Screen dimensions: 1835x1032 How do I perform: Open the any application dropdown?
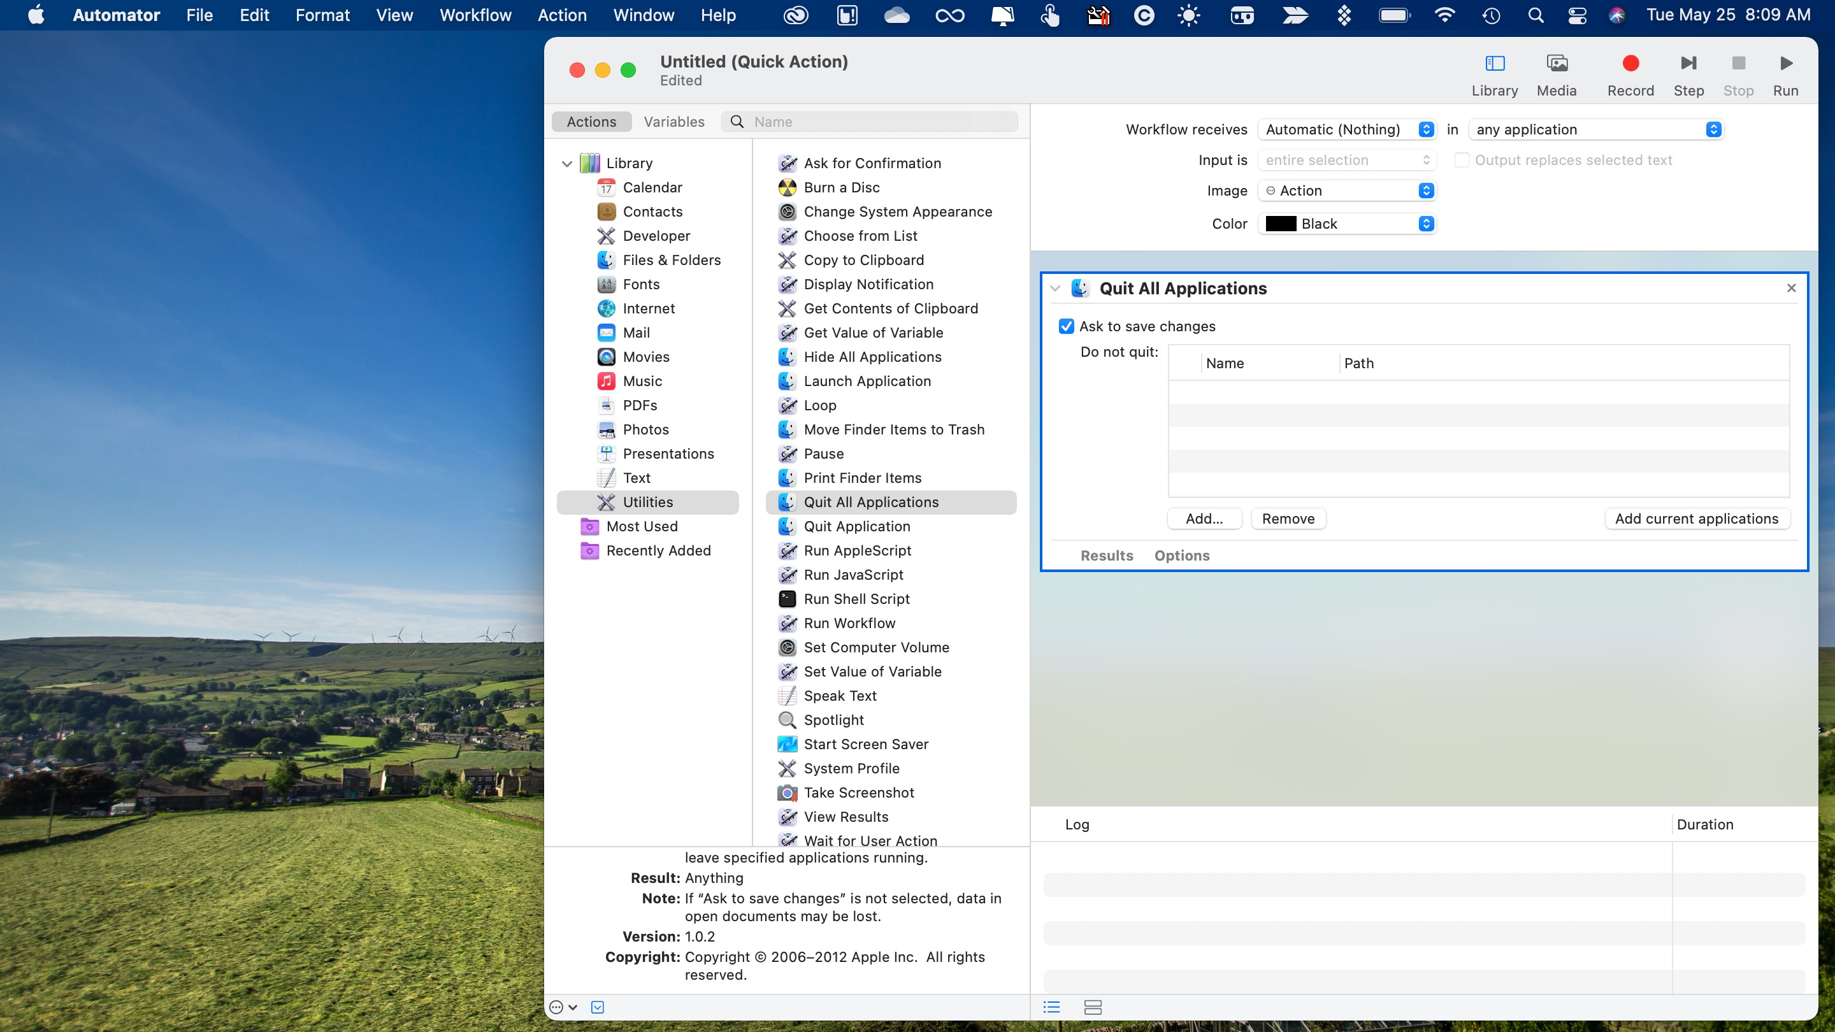click(1596, 129)
